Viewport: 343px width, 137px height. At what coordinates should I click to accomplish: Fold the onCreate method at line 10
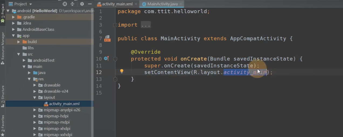(115, 59)
